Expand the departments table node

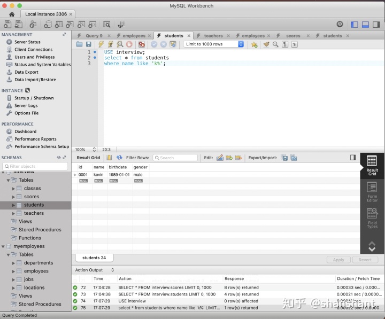tap(13, 263)
